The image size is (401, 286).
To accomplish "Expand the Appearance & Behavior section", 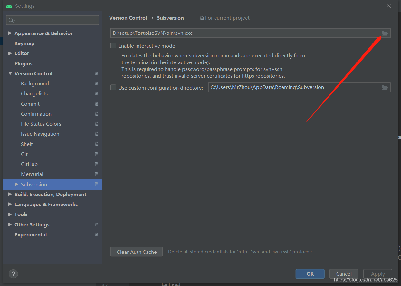I will click(10, 33).
